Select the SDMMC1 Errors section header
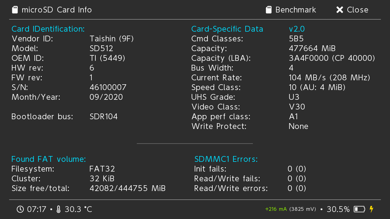Screen dimensions: 390x219 [226, 159]
